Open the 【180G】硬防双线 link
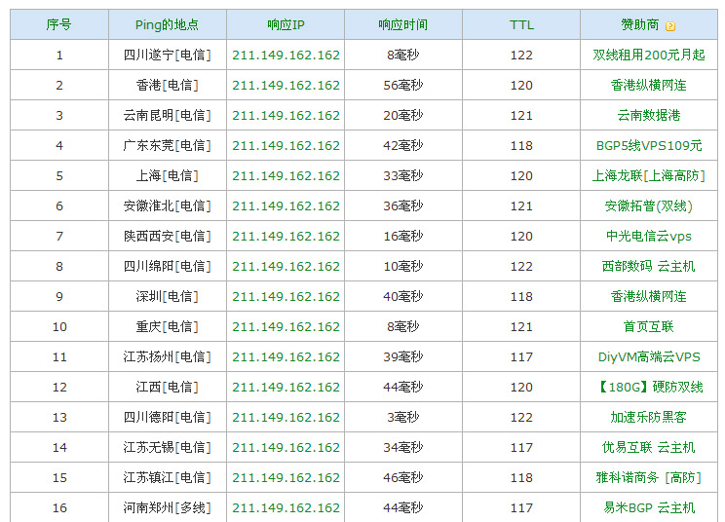The width and height of the screenshot is (725, 522). point(648,388)
